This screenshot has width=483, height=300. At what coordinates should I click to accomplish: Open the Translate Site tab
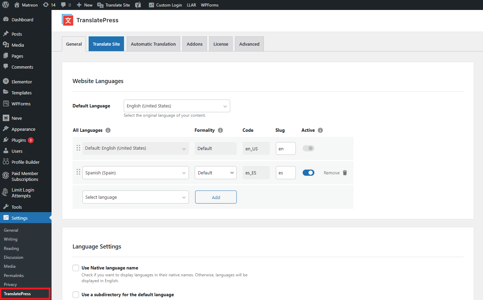(106, 44)
